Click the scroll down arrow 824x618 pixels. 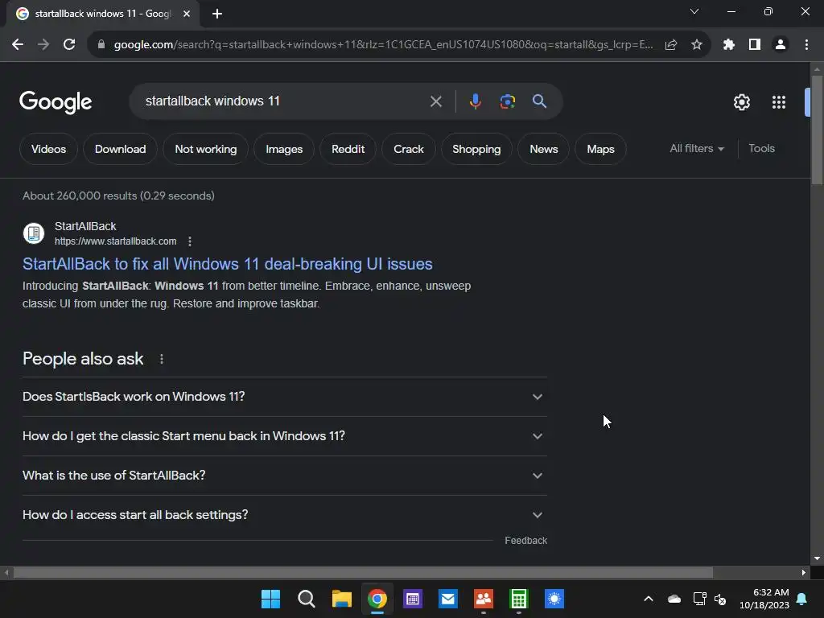[x=817, y=558]
